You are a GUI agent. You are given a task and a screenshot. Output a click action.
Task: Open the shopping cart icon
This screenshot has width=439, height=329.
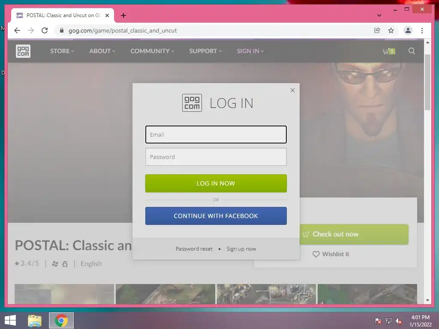[388, 51]
